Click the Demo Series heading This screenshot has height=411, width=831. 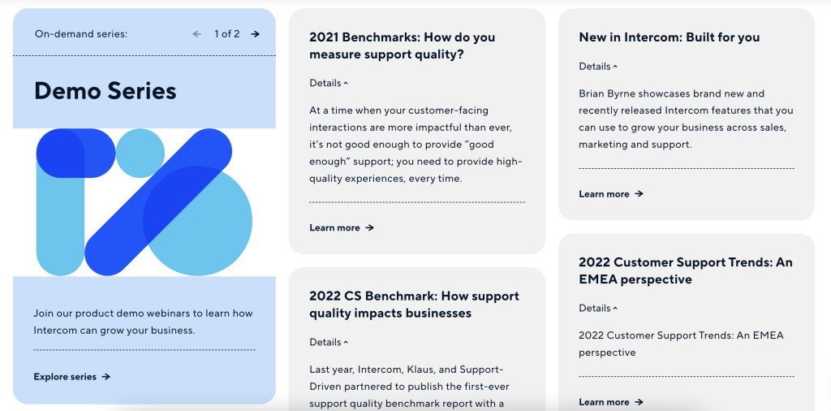pyautogui.click(x=105, y=91)
